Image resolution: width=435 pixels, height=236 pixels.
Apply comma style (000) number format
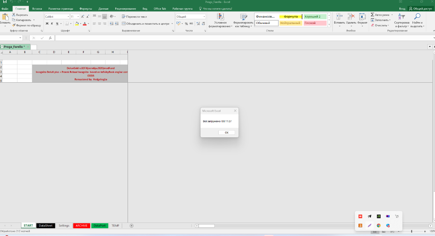click(191, 24)
